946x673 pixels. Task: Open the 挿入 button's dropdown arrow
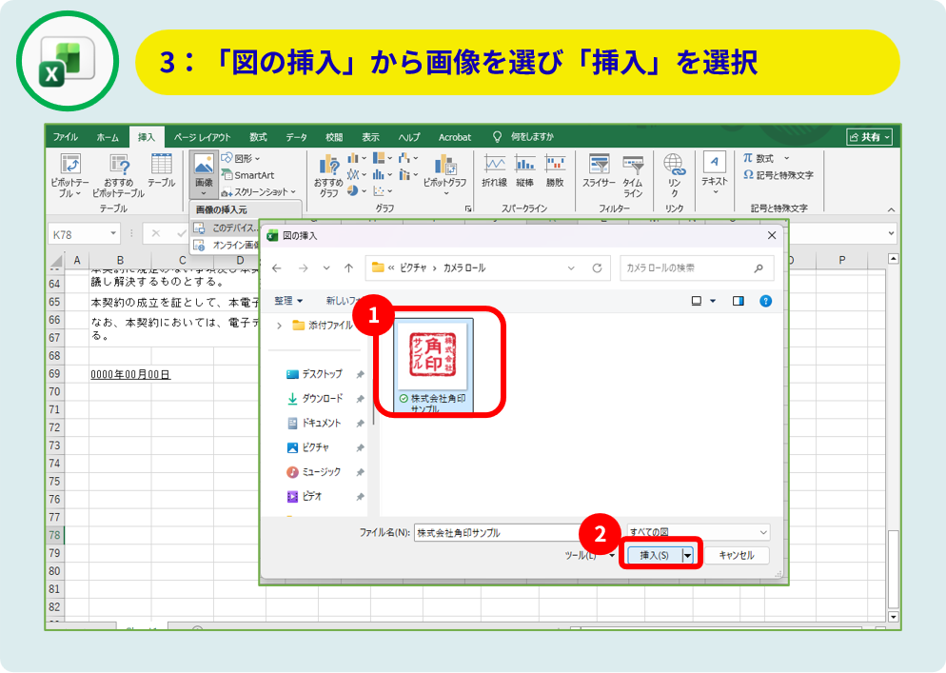[688, 555]
